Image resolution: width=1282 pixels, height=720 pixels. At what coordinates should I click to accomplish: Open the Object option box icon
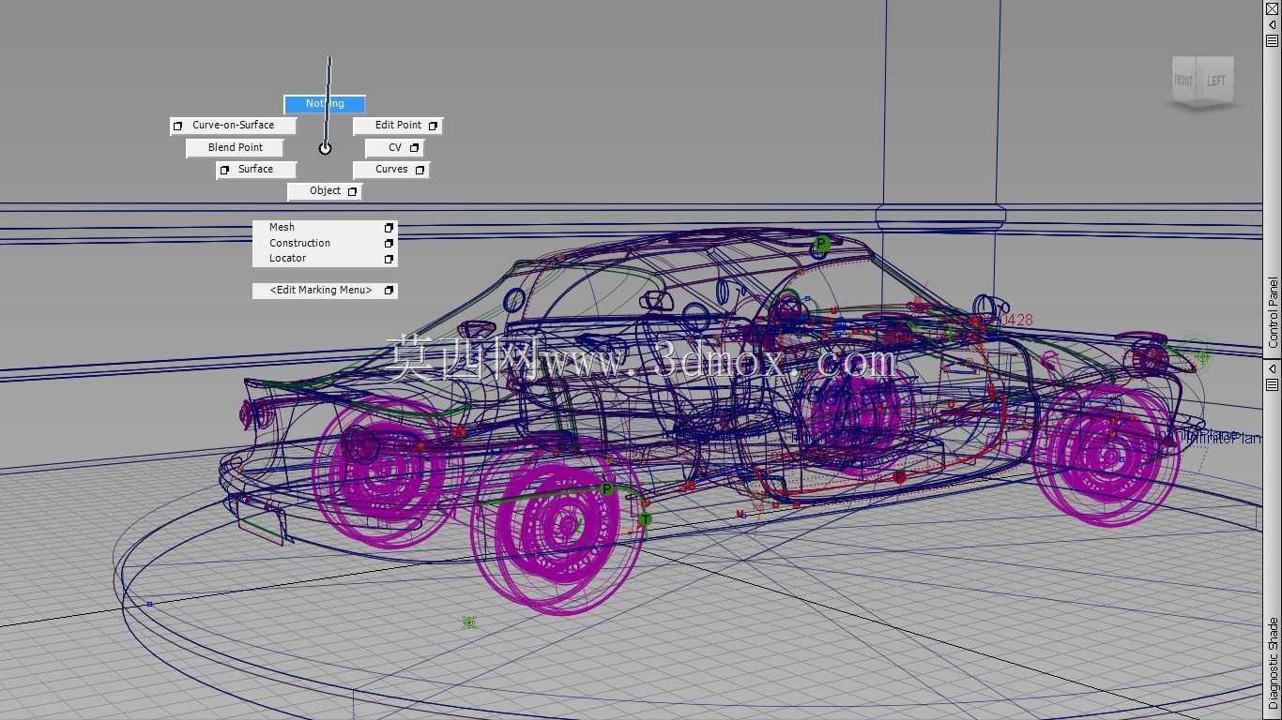352,191
